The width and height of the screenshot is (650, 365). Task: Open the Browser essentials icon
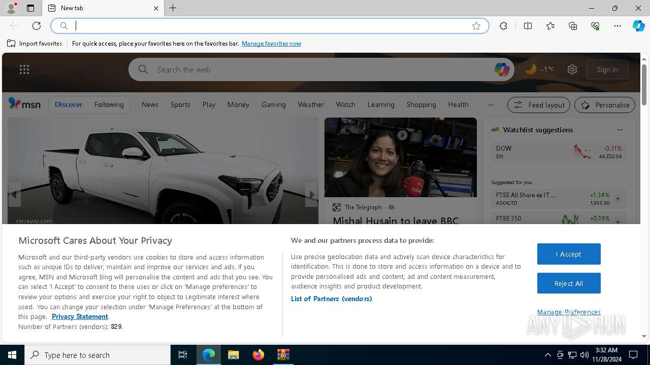pos(596,26)
